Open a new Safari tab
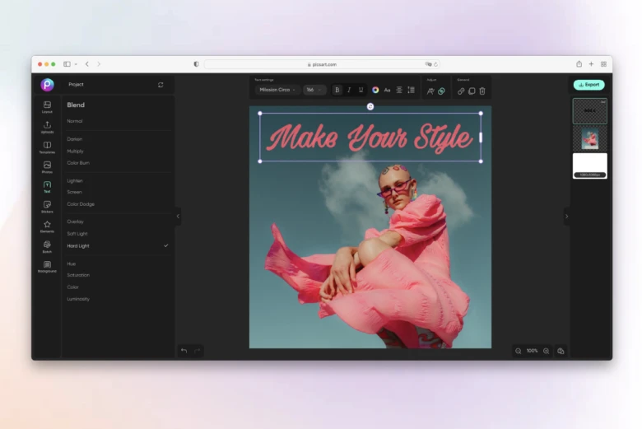 [x=591, y=64]
